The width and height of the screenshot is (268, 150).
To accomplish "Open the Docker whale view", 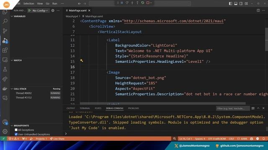I will [5, 88].
